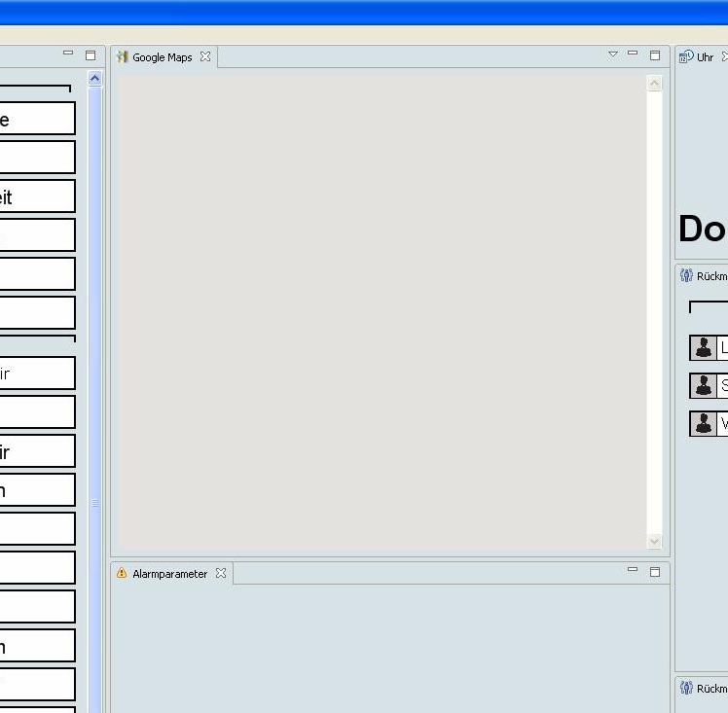Click the Uhr clock tab icon
This screenshot has width=728, height=713.
[686, 57]
